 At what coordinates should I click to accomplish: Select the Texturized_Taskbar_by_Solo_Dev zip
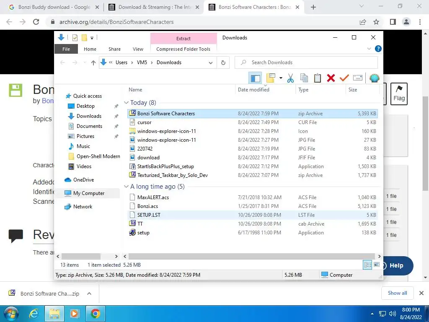[253, 175]
